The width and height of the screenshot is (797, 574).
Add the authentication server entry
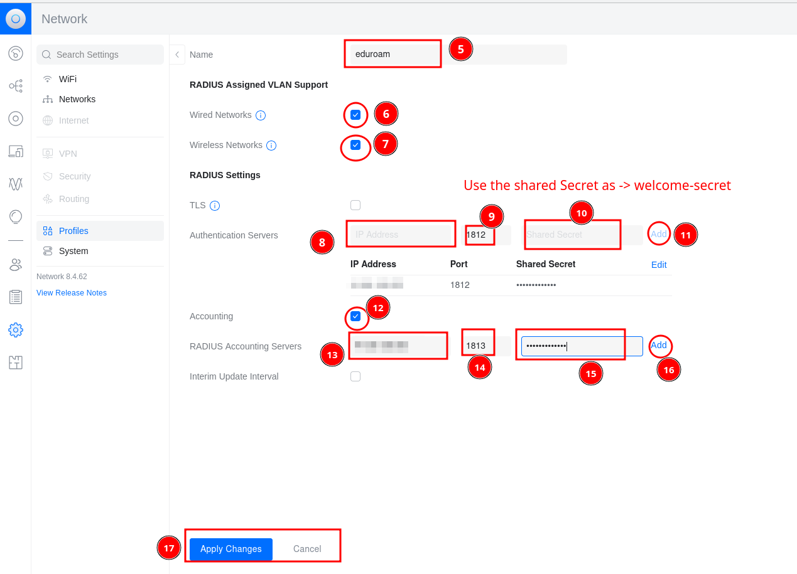[x=659, y=234]
